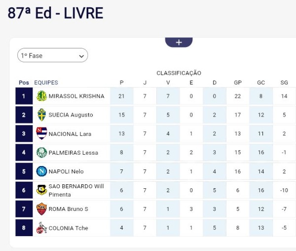The image size is (296, 251).
Task: Click the Roma Bruno S team crest
Action: [42, 209]
